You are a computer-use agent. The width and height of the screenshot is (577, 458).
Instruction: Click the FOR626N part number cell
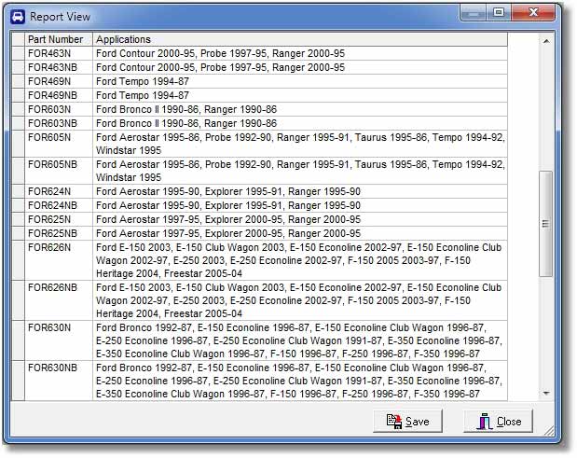(x=58, y=247)
